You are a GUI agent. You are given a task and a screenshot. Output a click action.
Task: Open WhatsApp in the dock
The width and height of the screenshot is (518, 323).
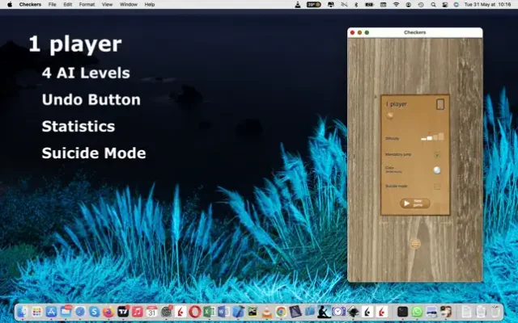pos(417,311)
